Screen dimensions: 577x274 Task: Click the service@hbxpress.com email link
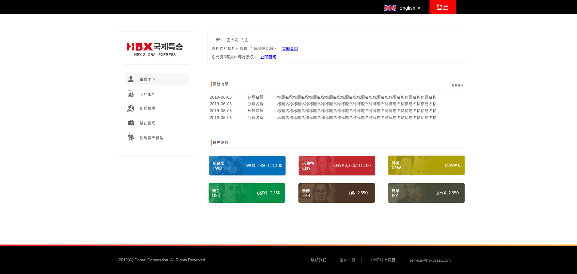coord(430,260)
